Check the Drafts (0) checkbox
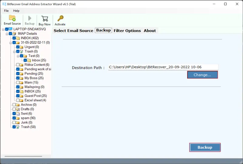Viewport: 243px width, 164px height. click(x=14, y=109)
